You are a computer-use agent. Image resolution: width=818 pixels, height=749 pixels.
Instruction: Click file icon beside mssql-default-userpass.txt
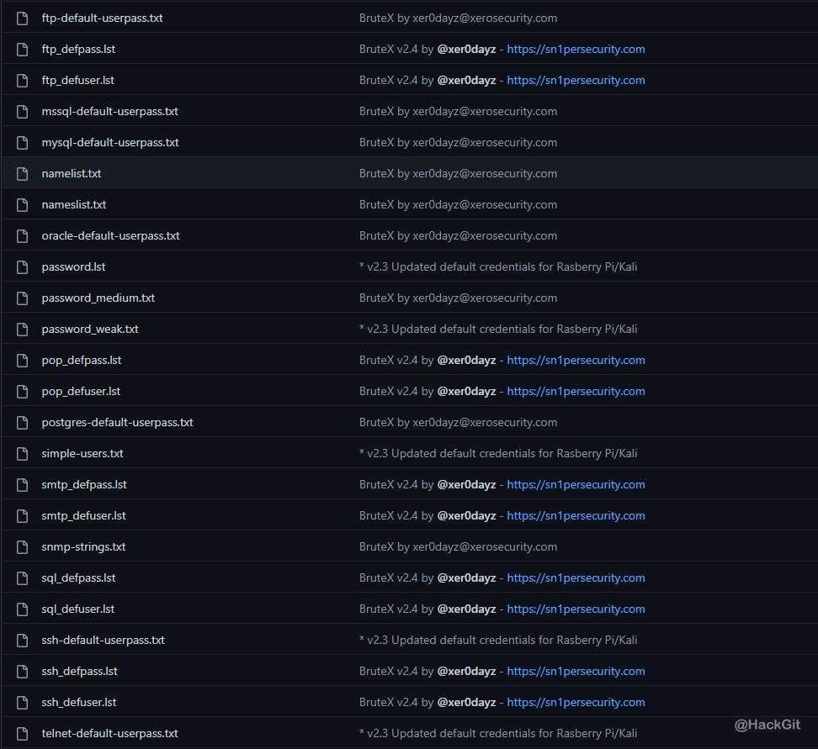click(23, 112)
